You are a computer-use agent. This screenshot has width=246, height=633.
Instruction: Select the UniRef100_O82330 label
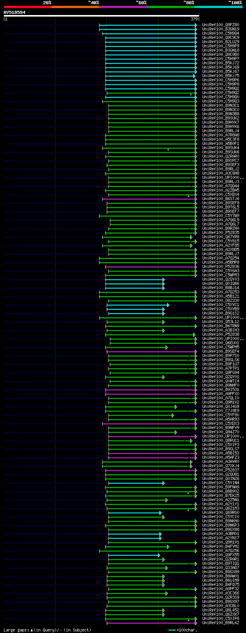coord(221,301)
